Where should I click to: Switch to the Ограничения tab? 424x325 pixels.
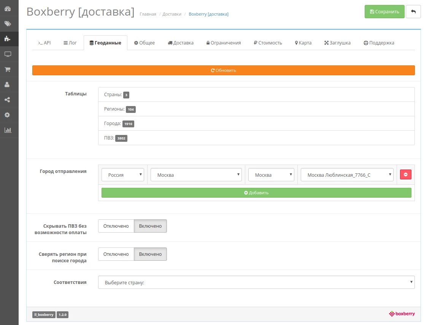[224, 43]
